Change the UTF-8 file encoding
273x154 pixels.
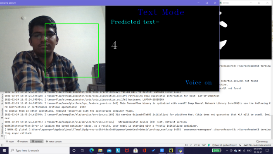pos(197,145)
